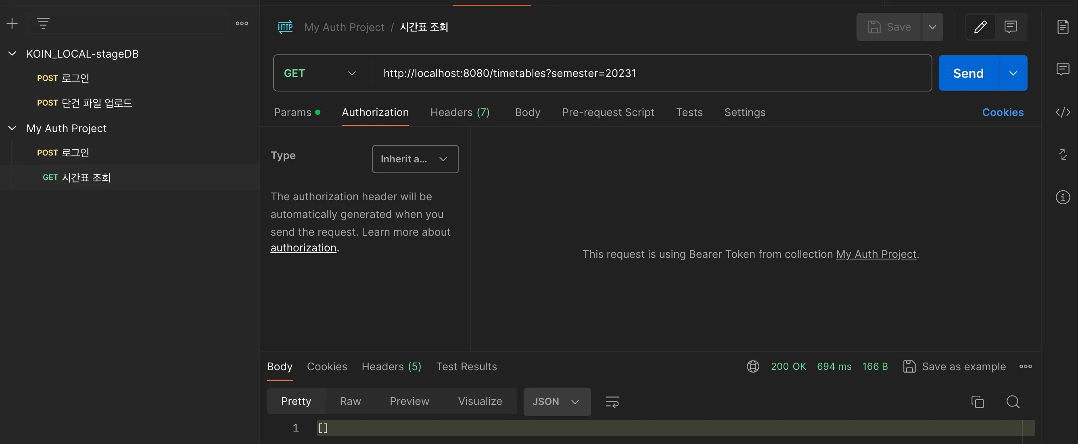The width and height of the screenshot is (1078, 444).
Task: Open the sidebar three-dots options menu
Action: (242, 23)
